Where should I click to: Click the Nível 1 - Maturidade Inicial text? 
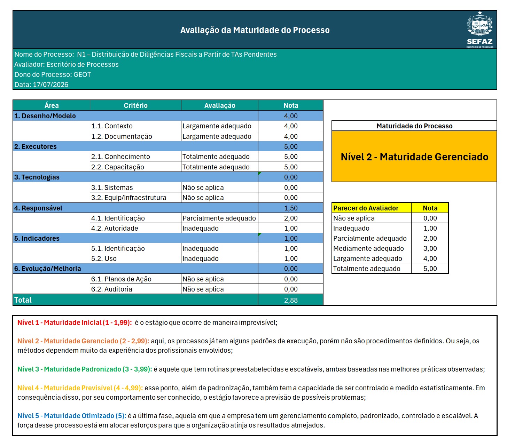coord(75,322)
